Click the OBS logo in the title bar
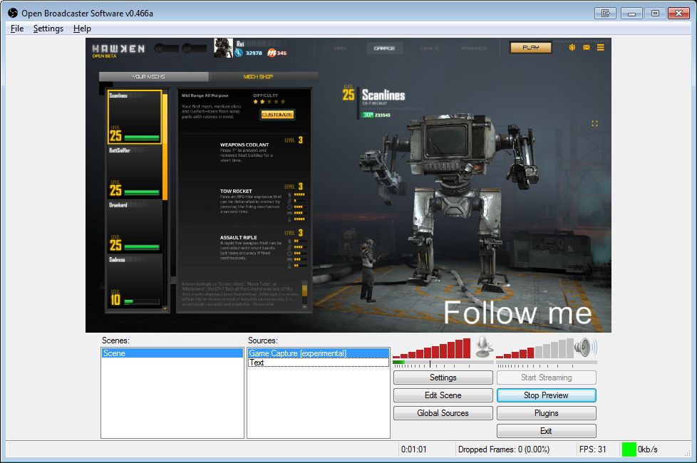This screenshot has width=697, height=463. click(11, 12)
